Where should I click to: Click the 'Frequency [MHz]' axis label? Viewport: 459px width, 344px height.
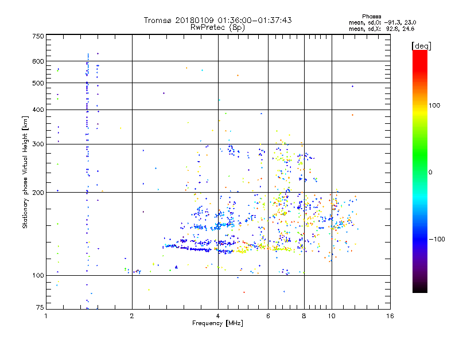(x=217, y=323)
